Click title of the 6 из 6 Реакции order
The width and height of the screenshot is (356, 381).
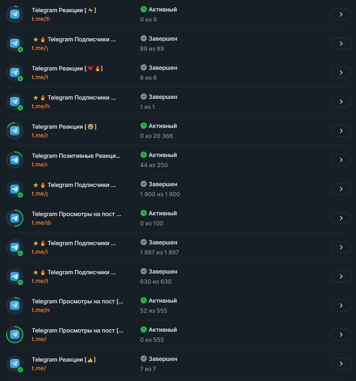[67, 68]
